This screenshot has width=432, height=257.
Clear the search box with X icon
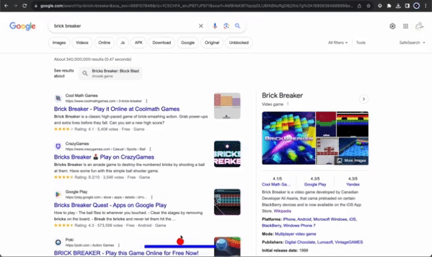pyautogui.click(x=201, y=26)
